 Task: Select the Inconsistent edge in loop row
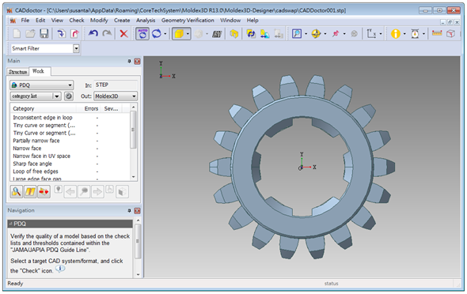coord(70,118)
